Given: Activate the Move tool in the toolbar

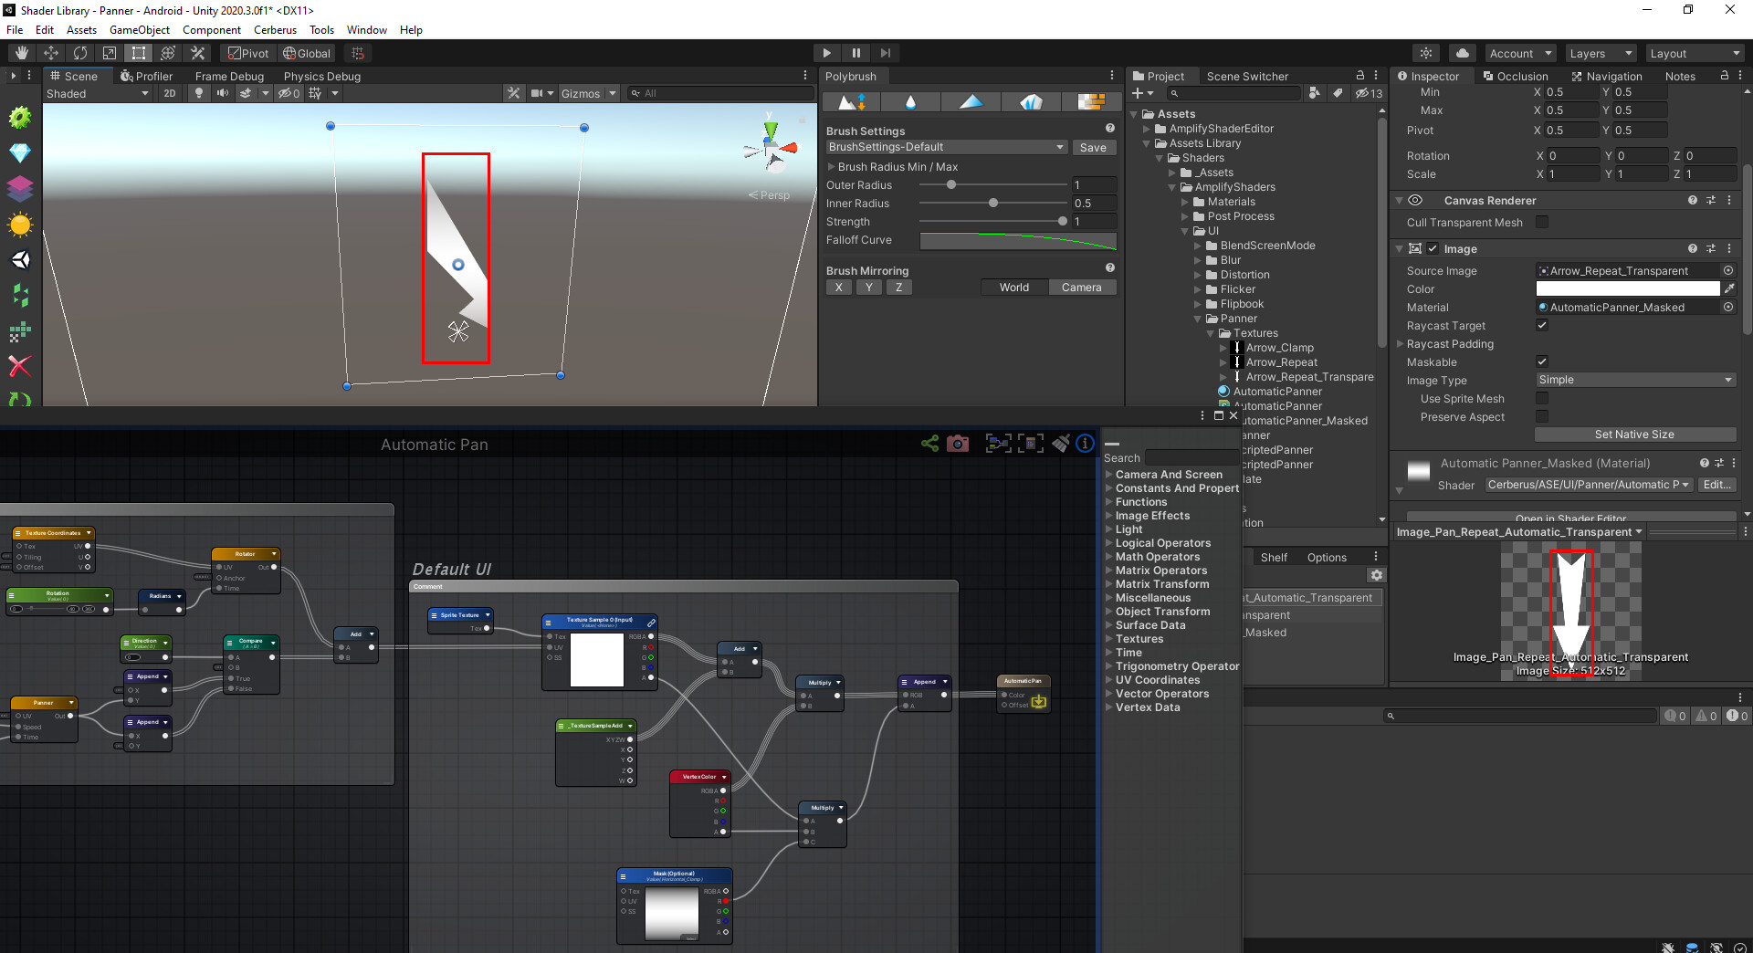Looking at the screenshot, I should click(x=51, y=53).
